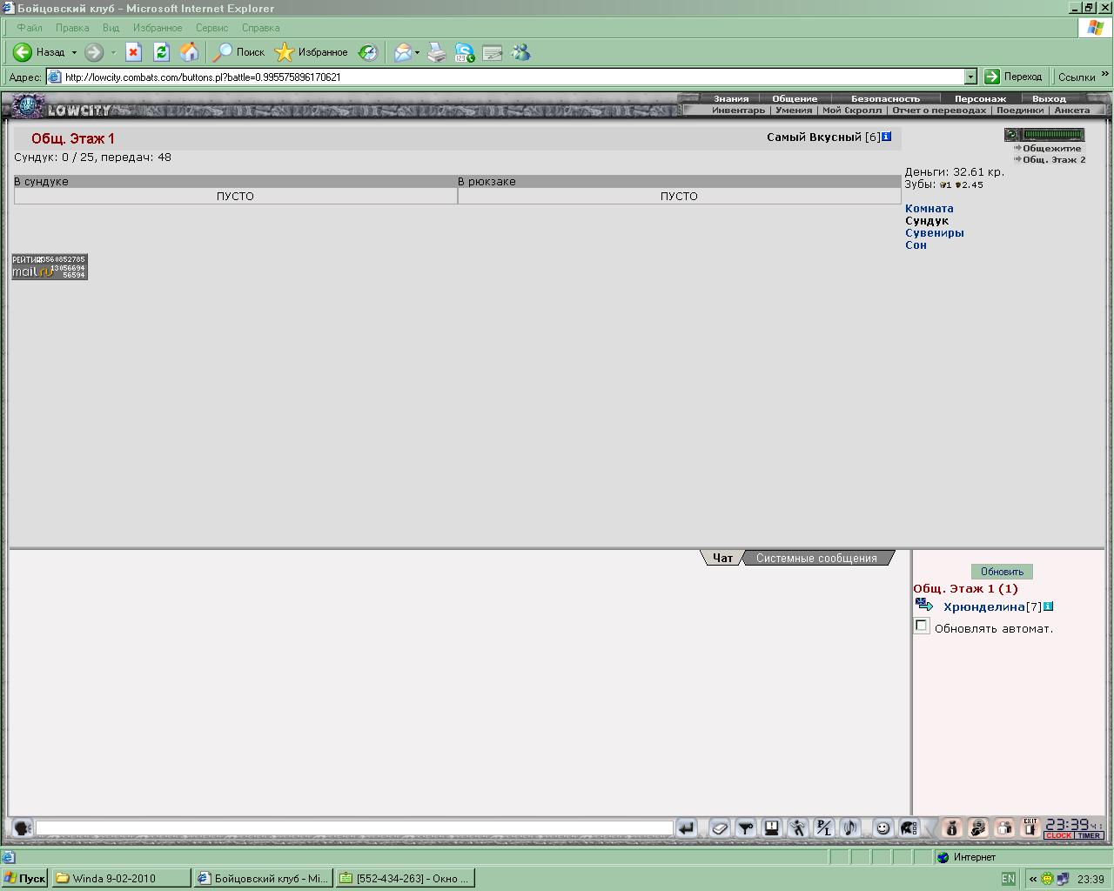Open Избранное favorites star button
Viewport: 1114px width, 891px height.
(312, 52)
